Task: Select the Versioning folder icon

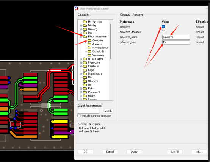Action: [89, 55]
